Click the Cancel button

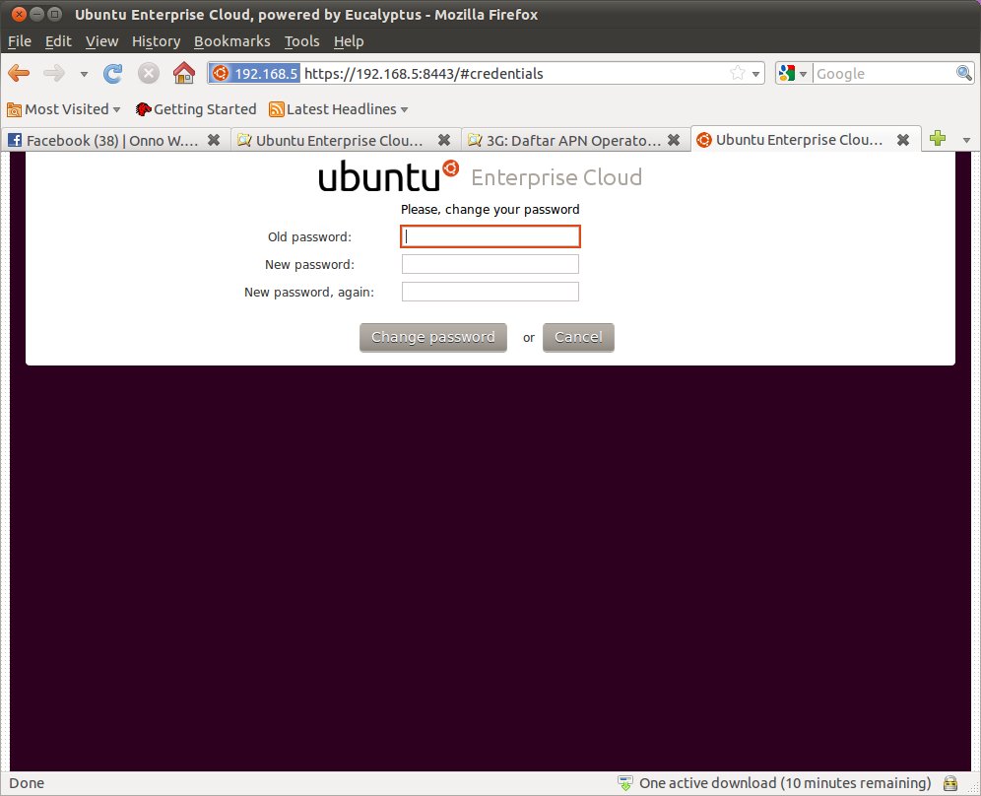578,337
